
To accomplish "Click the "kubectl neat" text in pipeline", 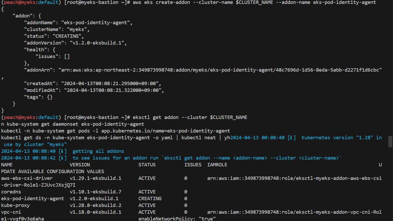I will (x=199, y=138).
